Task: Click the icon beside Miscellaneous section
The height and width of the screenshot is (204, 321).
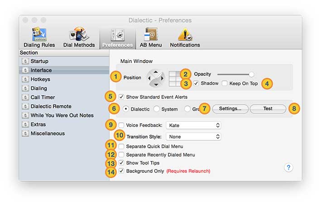Action: pos(25,134)
